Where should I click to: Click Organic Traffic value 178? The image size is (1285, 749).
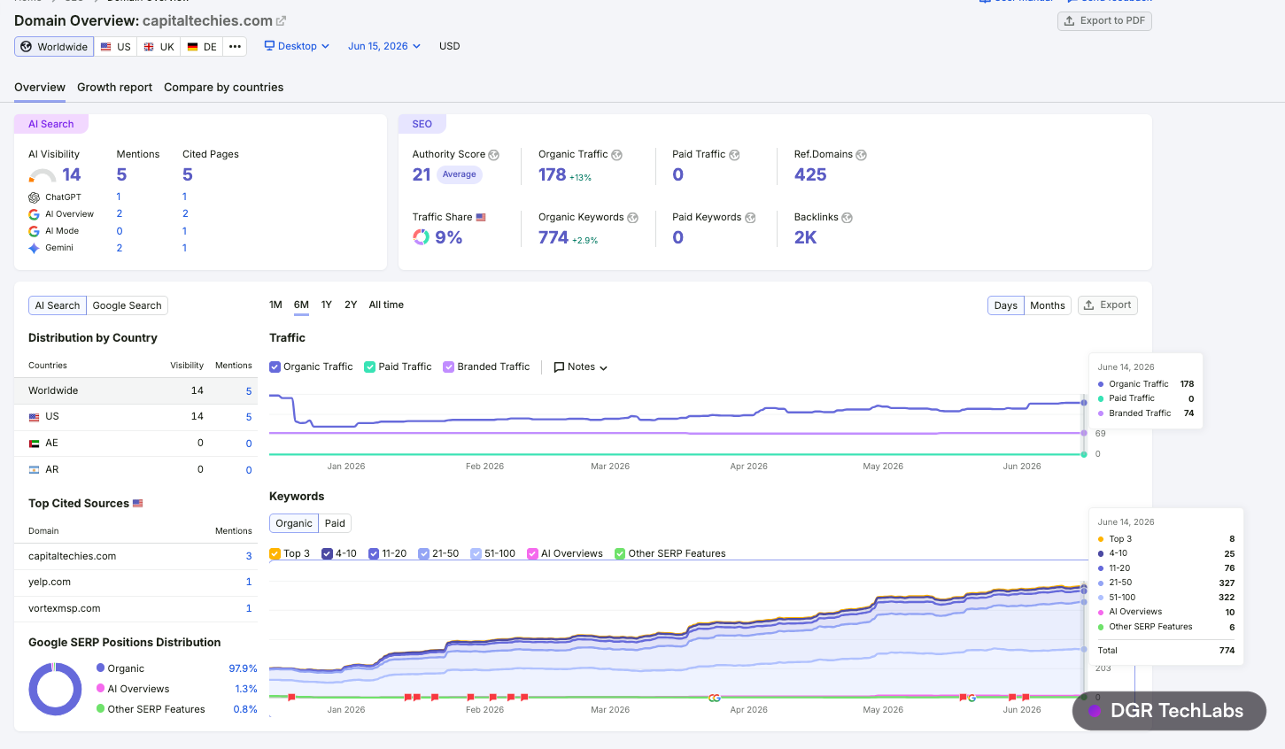[553, 175]
